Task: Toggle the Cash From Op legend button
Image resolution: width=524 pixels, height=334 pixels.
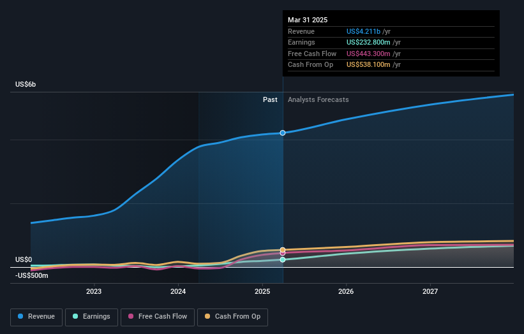Action: [x=232, y=317]
